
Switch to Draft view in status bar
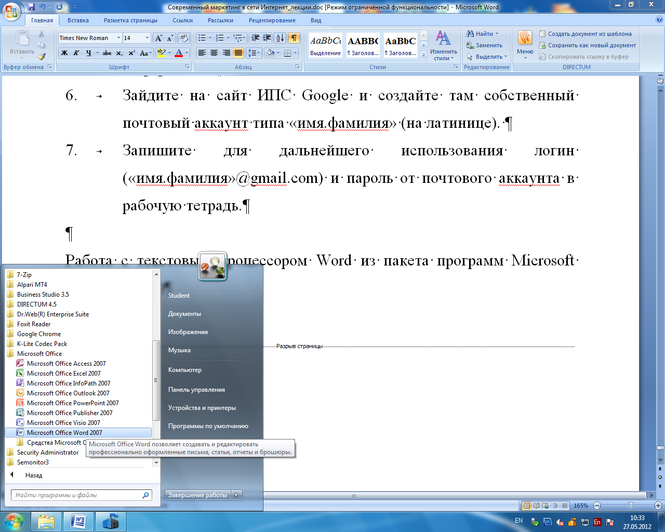[564, 506]
